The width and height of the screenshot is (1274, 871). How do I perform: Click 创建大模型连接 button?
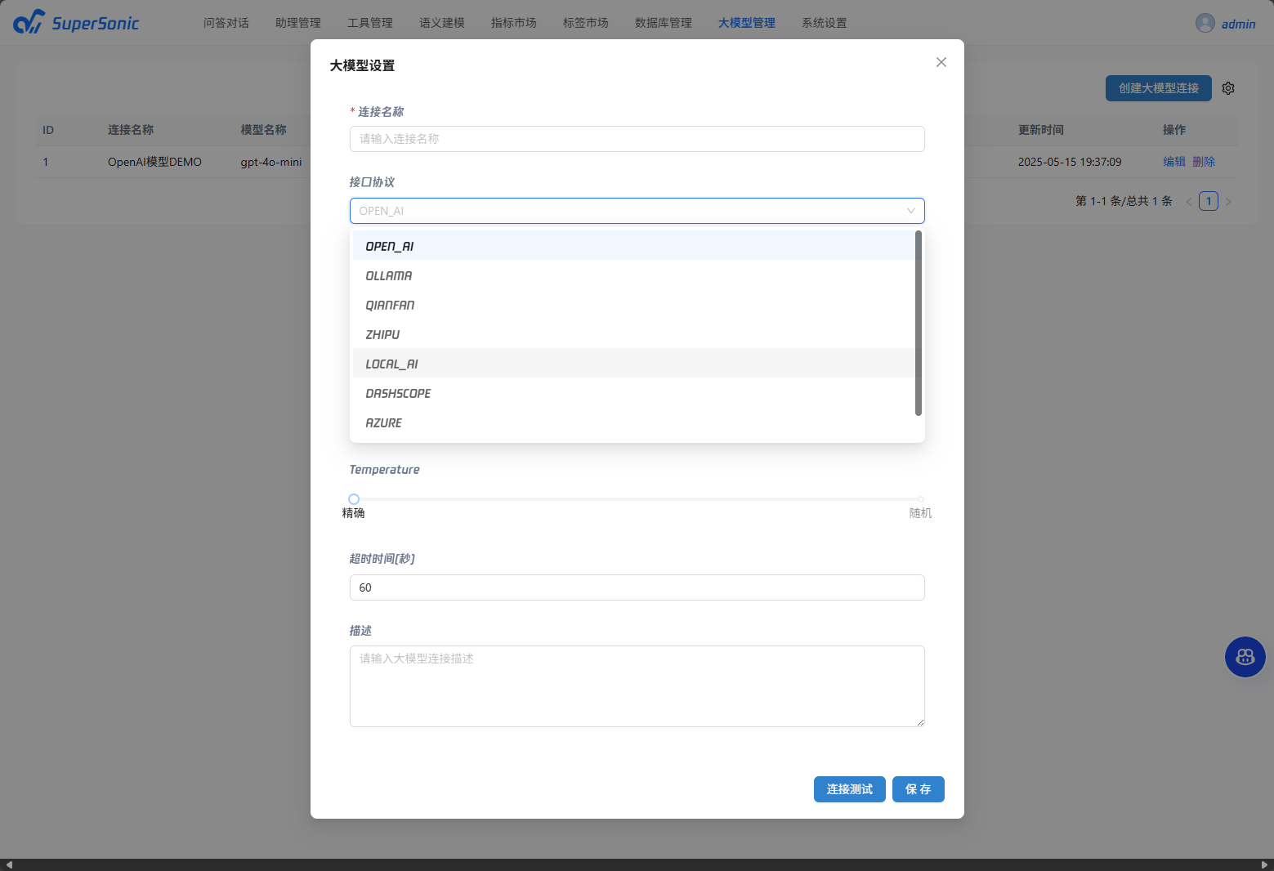click(1159, 88)
